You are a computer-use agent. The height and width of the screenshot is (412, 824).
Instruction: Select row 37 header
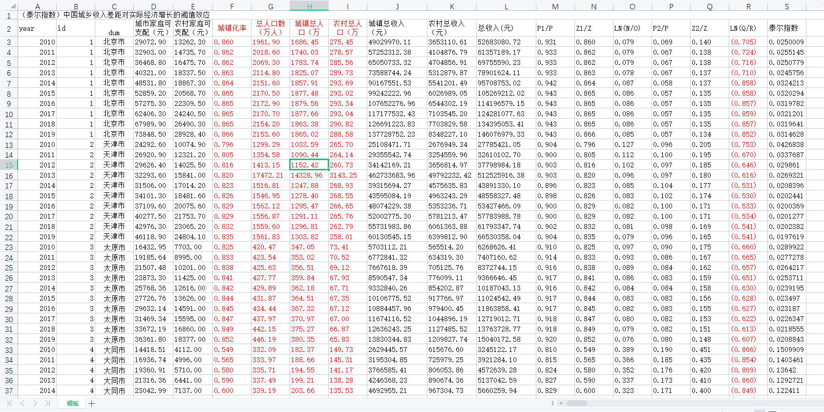point(9,391)
